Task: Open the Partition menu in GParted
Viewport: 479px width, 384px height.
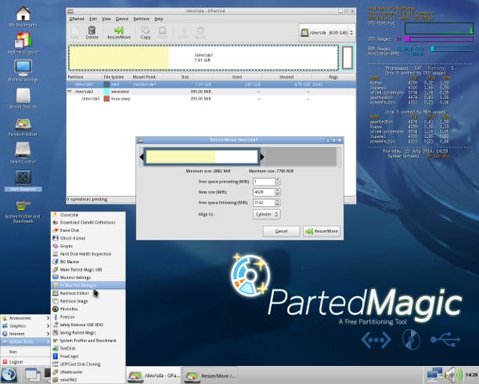Action: [141, 19]
